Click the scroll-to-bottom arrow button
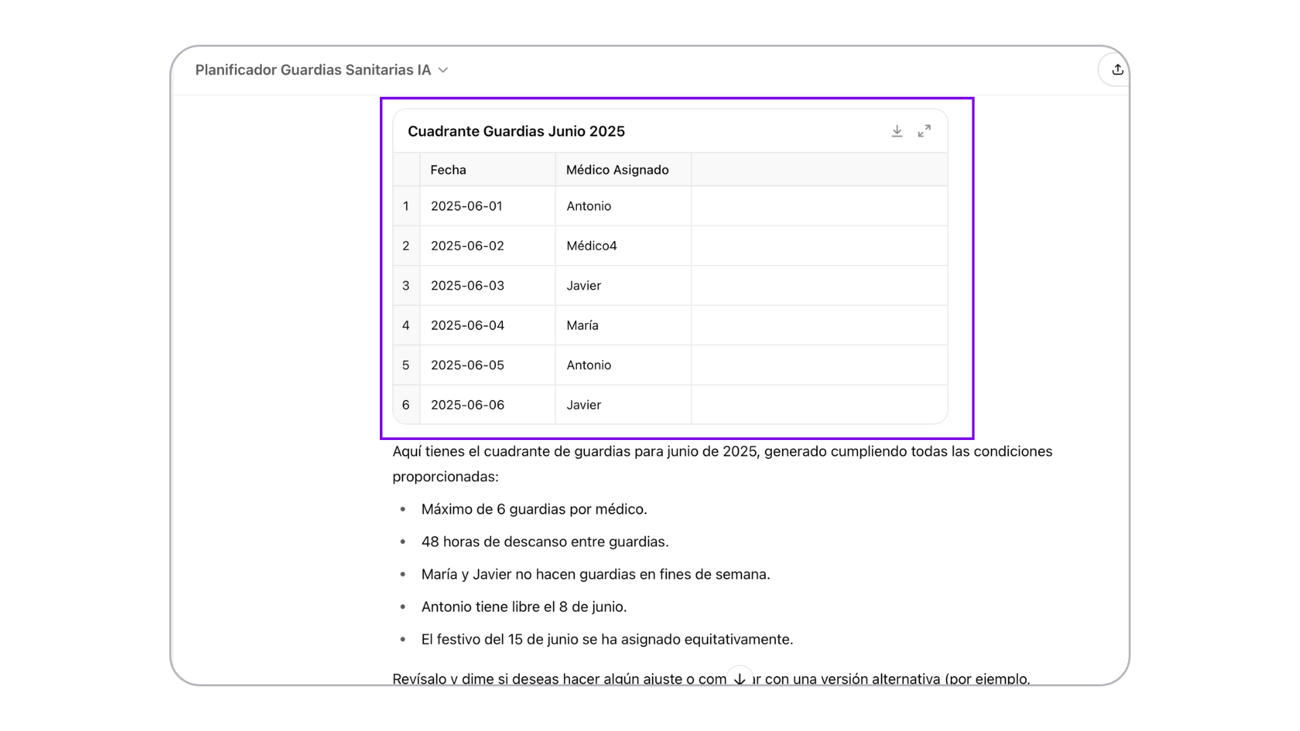This screenshot has height=731, width=1300. (739, 678)
